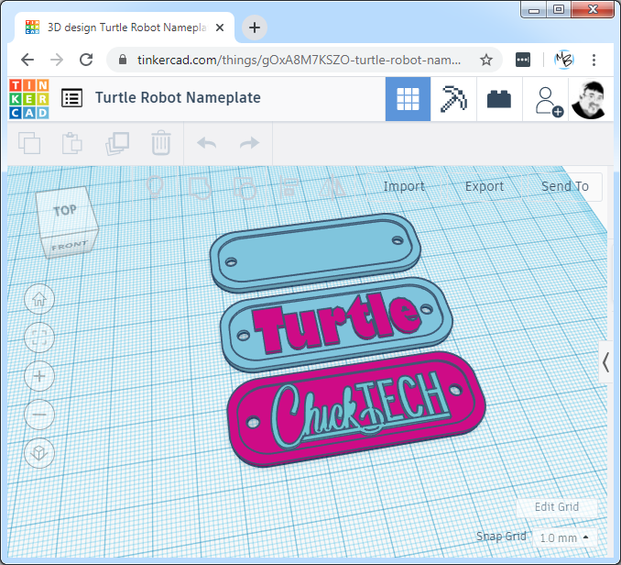Click the Align tool icon

point(289,187)
